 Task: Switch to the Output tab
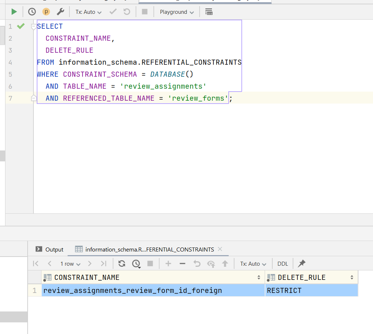(50, 249)
